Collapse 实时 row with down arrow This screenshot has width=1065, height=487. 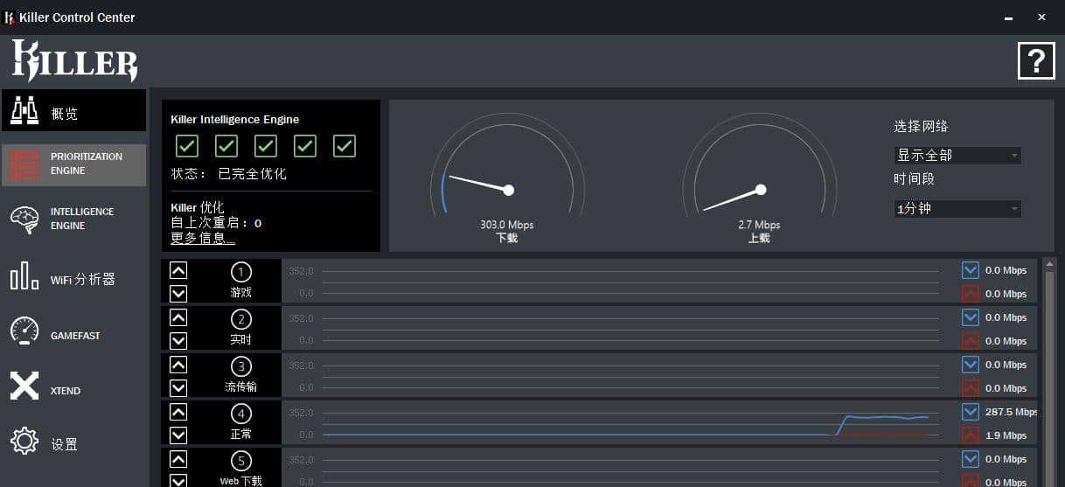[178, 341]
